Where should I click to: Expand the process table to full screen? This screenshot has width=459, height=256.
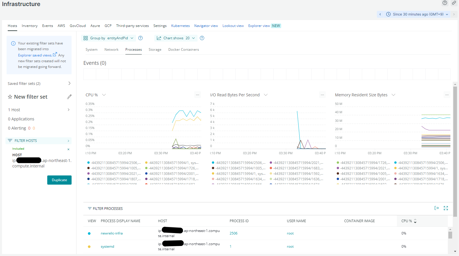tap(446, 208)
